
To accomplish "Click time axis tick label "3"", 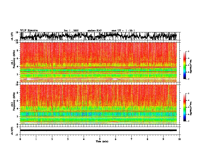I will [68, 139].
